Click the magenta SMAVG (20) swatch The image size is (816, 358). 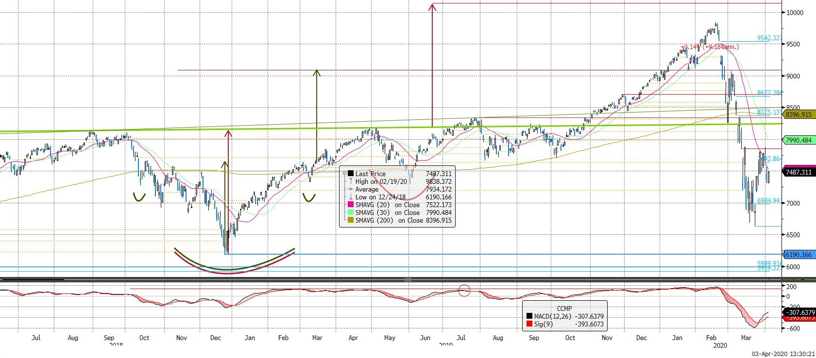click(351, 205)
